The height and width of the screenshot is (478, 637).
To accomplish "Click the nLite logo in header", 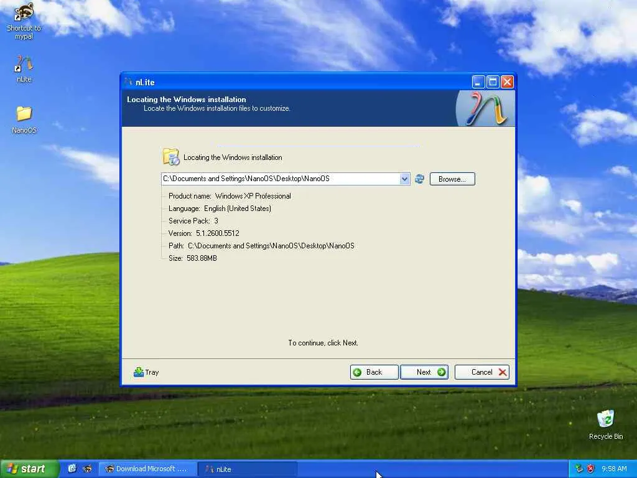I will click(485, 108).
